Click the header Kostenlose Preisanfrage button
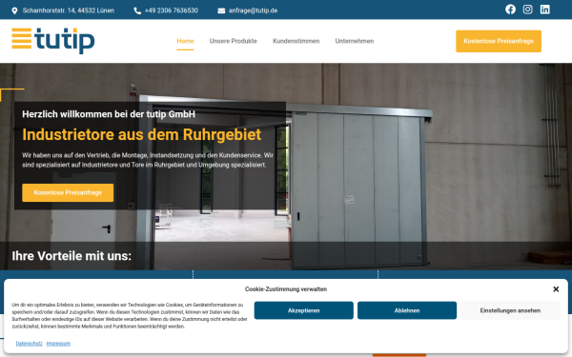Viewport: 572px width, 357px height. [x=499, y=41]
